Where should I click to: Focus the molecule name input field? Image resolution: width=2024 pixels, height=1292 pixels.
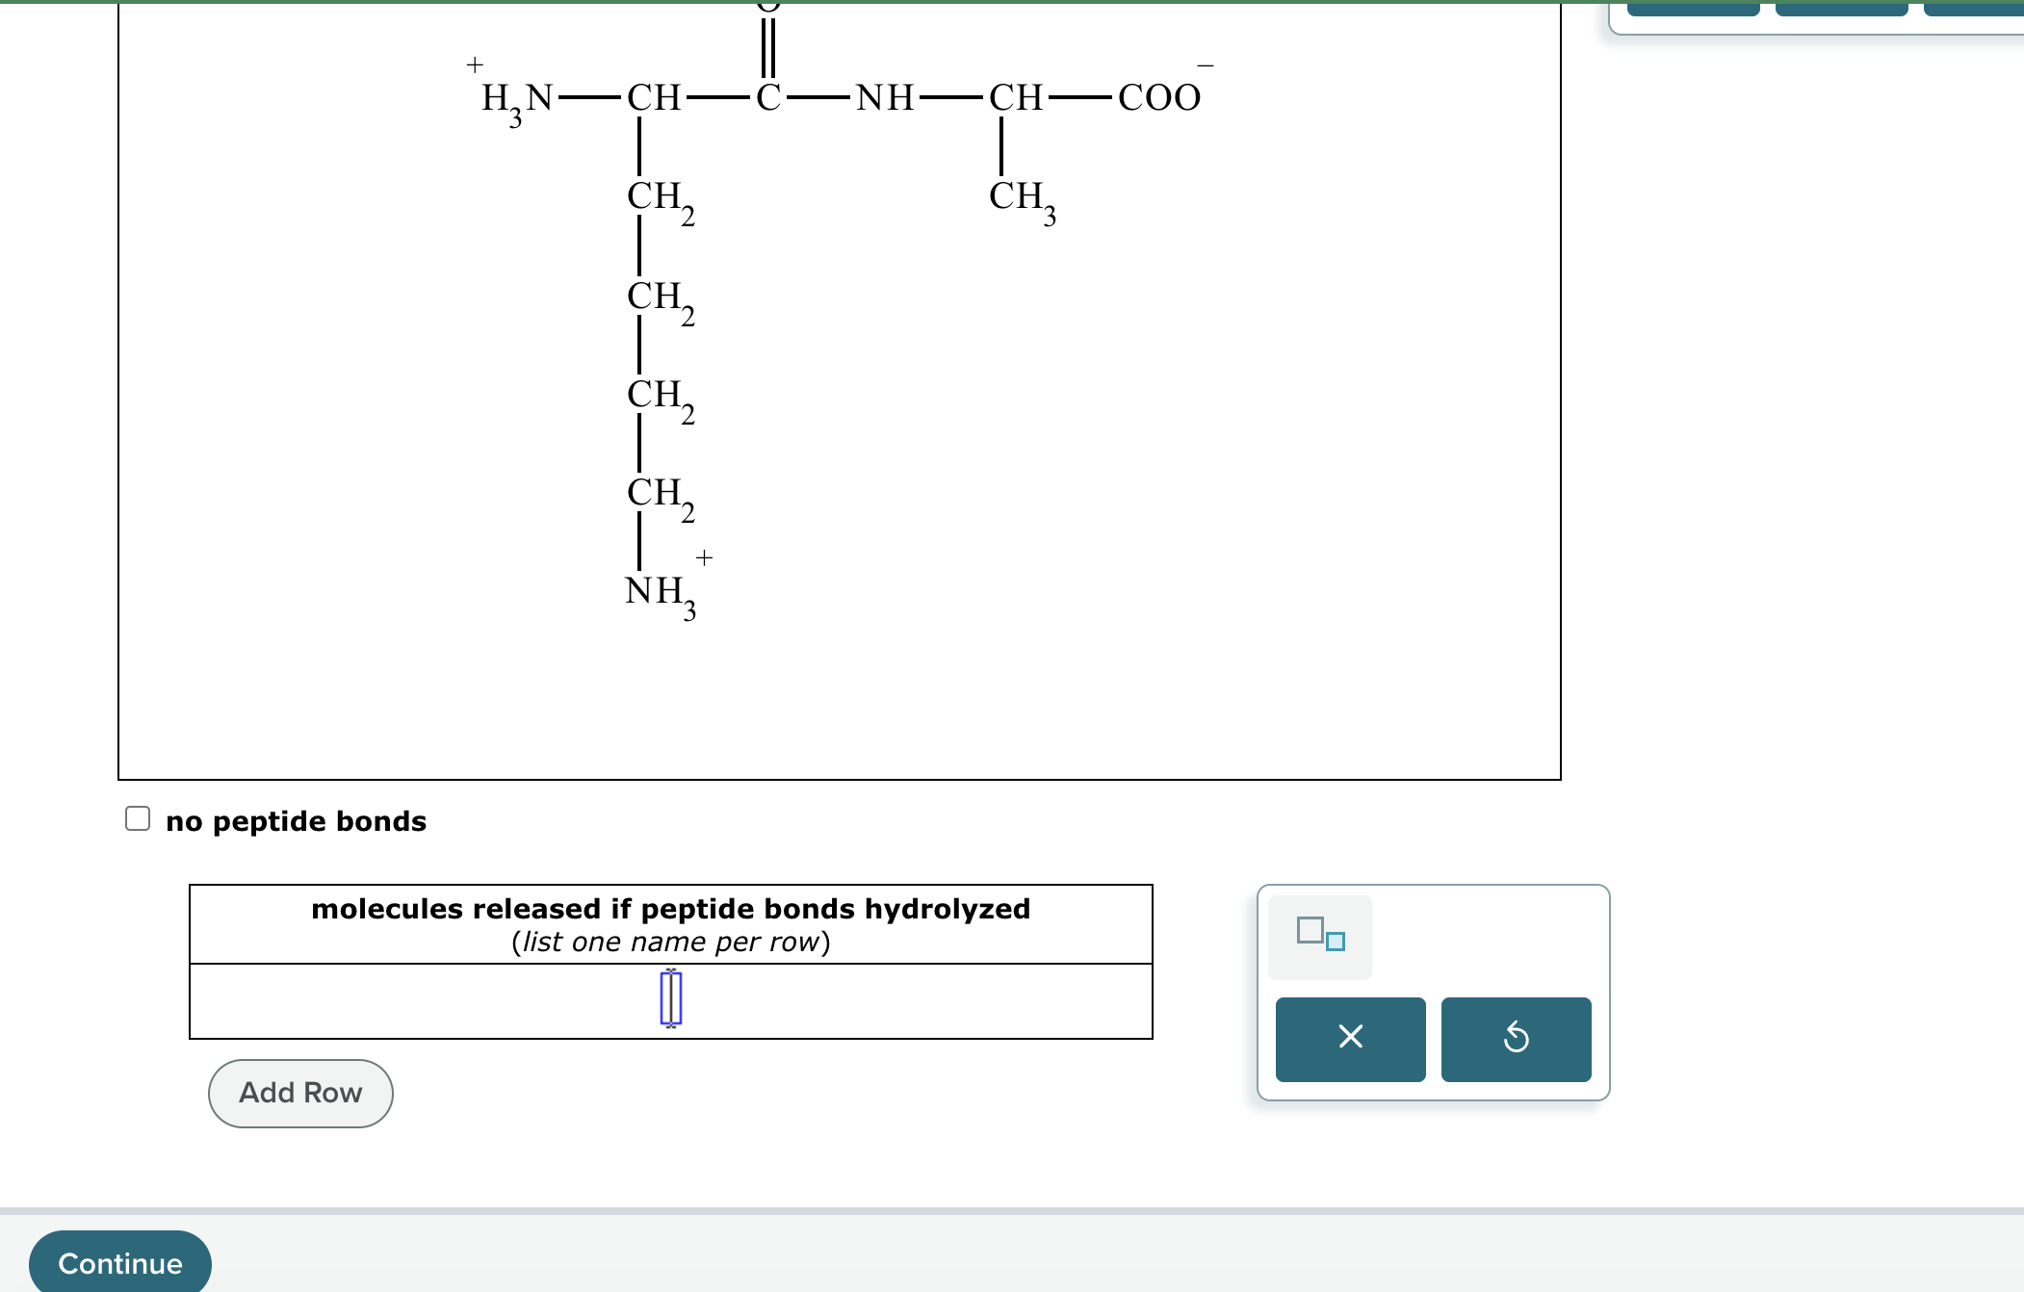coord(670,1000)
